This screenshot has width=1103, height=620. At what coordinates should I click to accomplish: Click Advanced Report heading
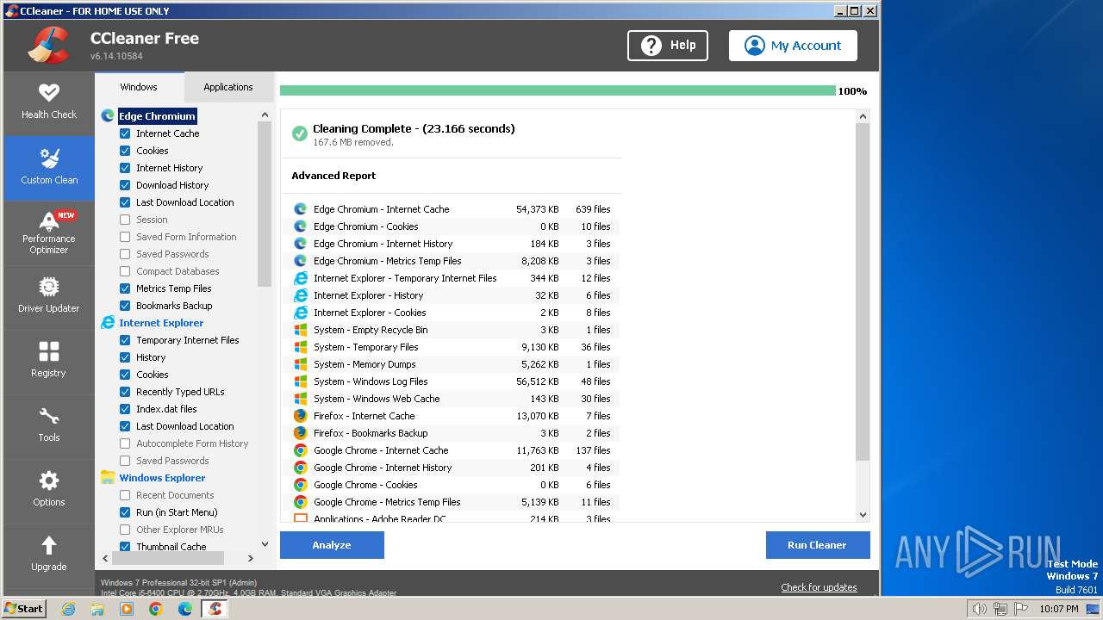pos(333,176)
